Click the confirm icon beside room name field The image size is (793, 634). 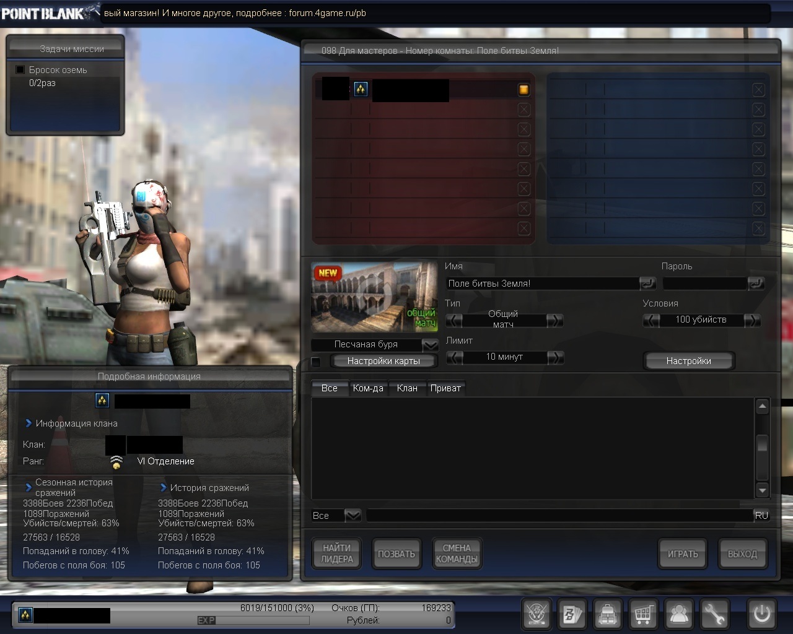pos(647,284)
